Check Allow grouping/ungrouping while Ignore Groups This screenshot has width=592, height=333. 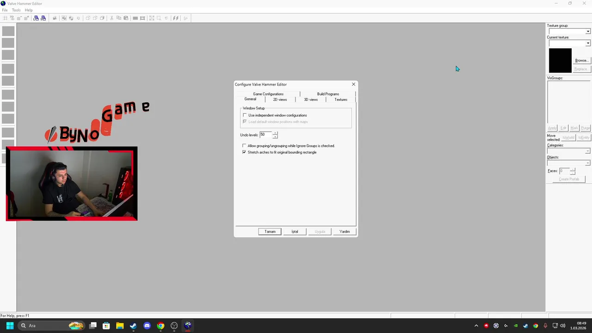tap(244, 146)
